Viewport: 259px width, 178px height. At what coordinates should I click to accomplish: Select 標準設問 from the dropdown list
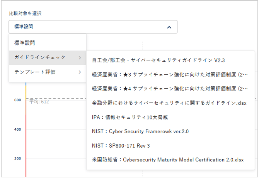point(48,43)
